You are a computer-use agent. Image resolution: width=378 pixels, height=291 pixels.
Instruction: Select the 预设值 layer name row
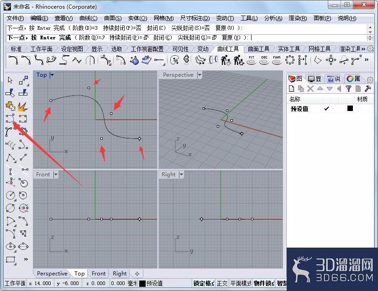click(x=299, y=109)
